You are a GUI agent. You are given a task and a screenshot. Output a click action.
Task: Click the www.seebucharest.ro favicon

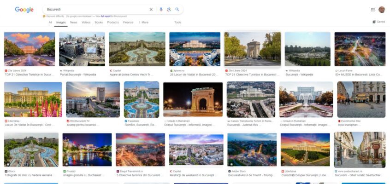336,171
